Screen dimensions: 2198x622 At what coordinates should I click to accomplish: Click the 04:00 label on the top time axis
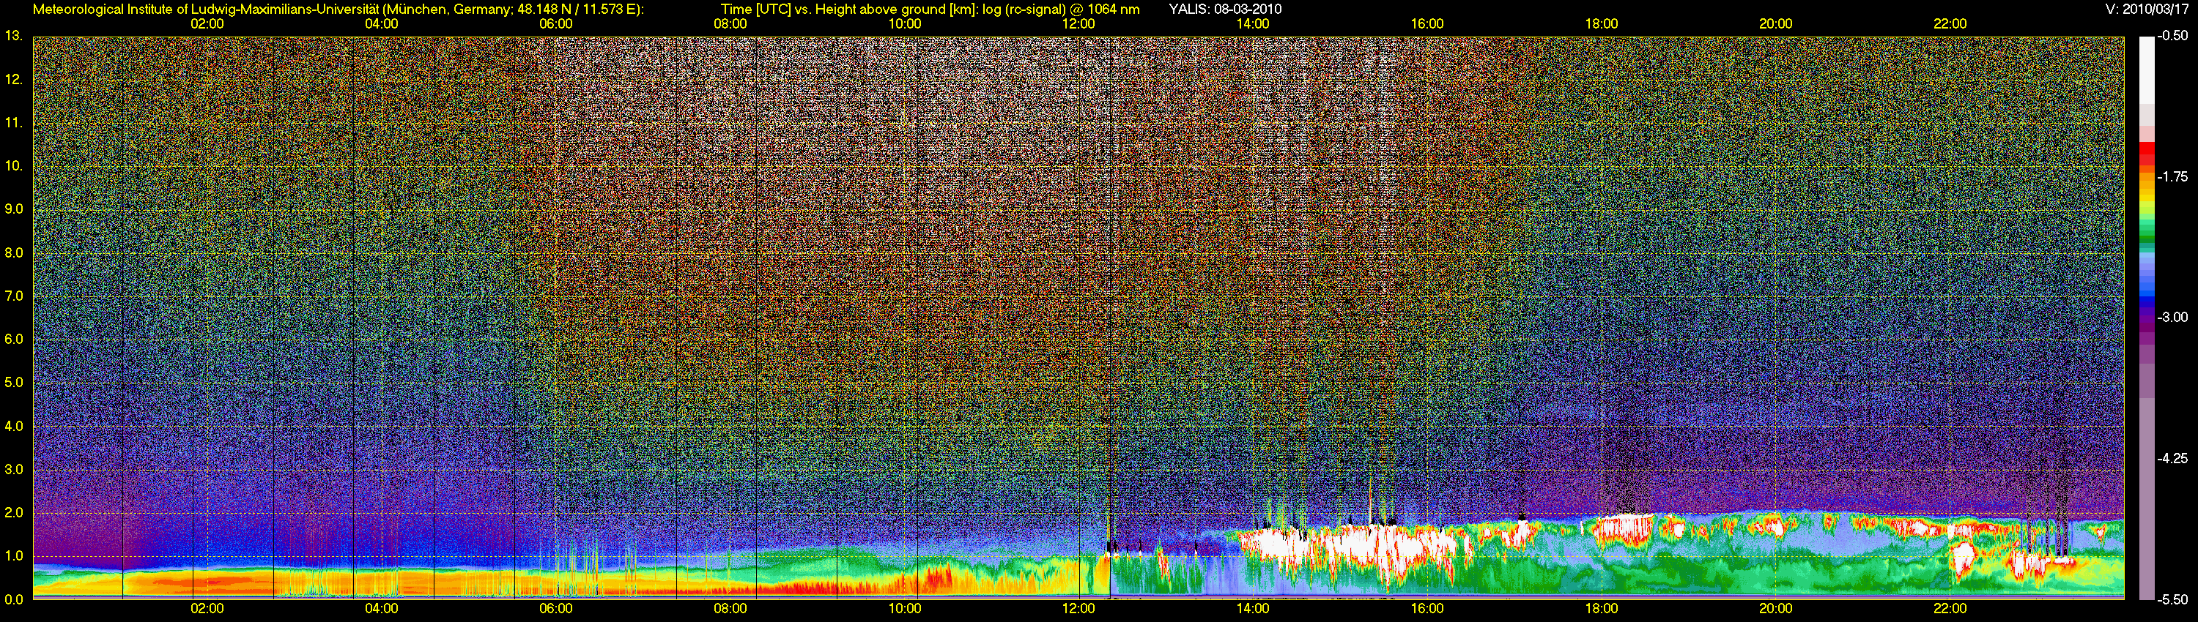click(382, 24)
